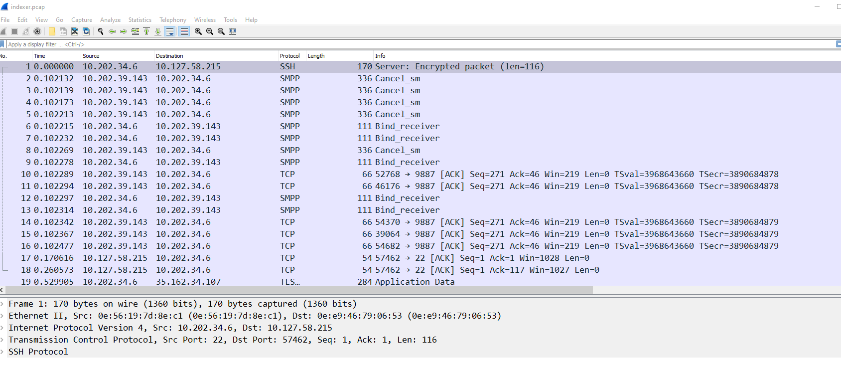Sort packets by Source column header

tap(91, 56)
